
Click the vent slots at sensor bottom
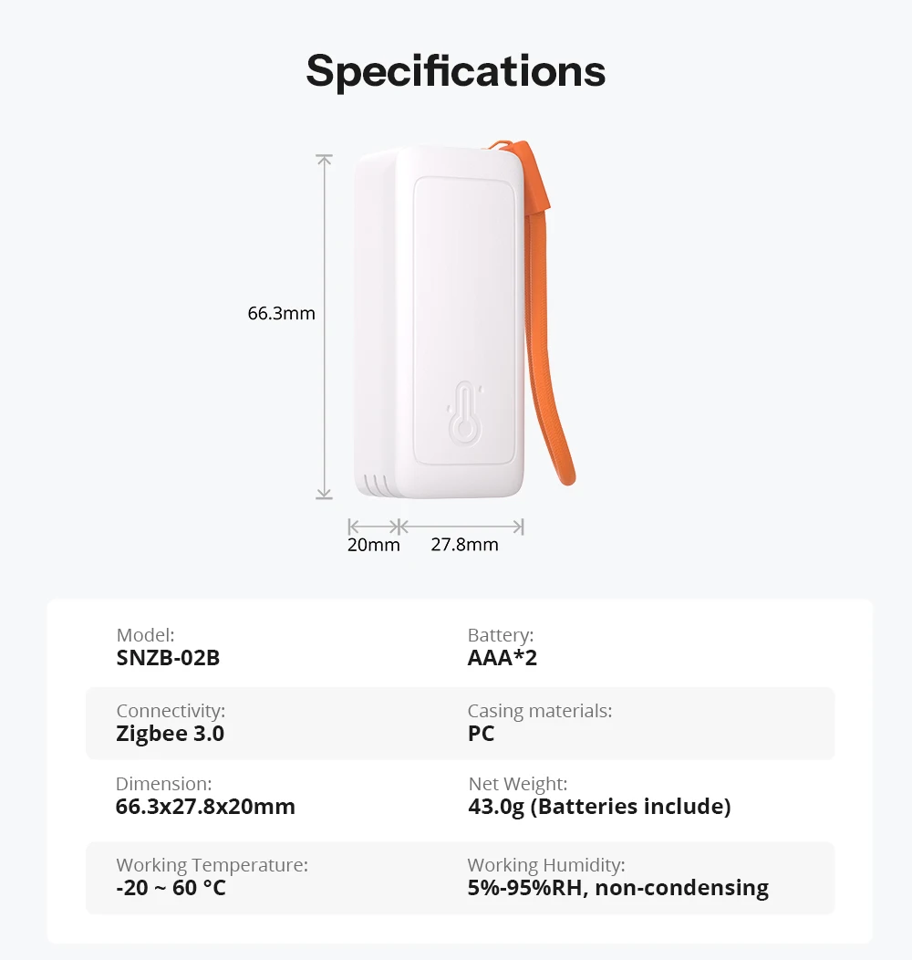pos(377,485)
